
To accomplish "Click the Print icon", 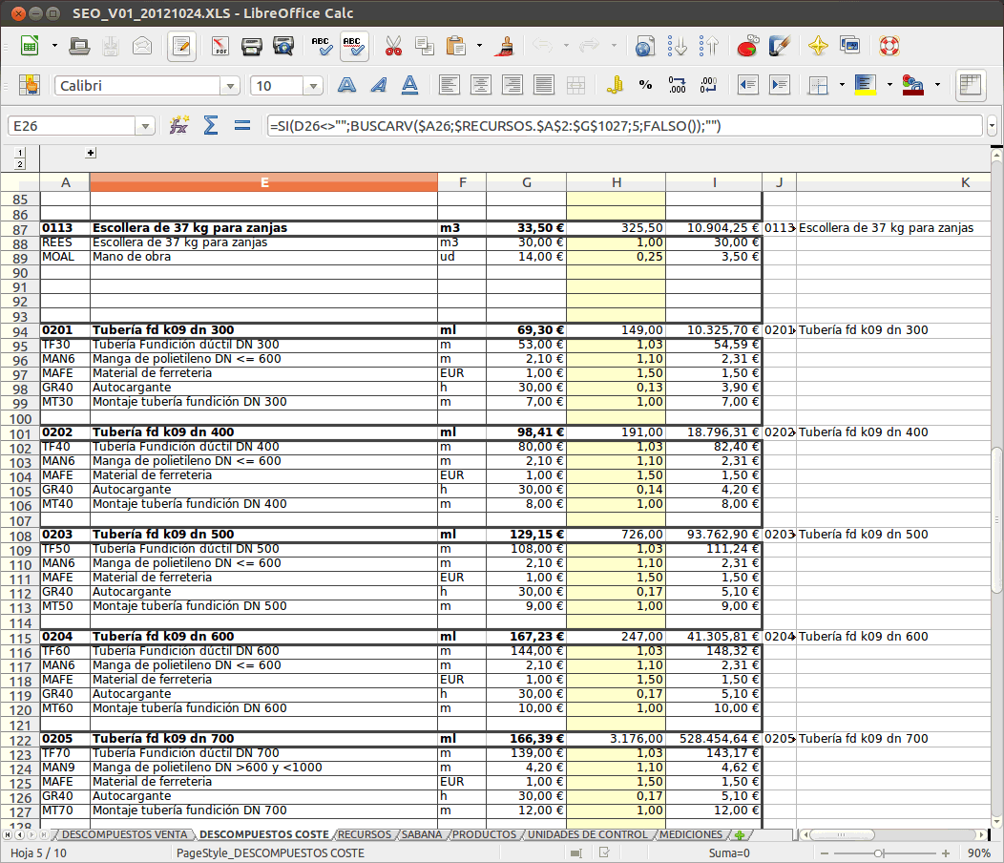I will (x=252, y=46).
